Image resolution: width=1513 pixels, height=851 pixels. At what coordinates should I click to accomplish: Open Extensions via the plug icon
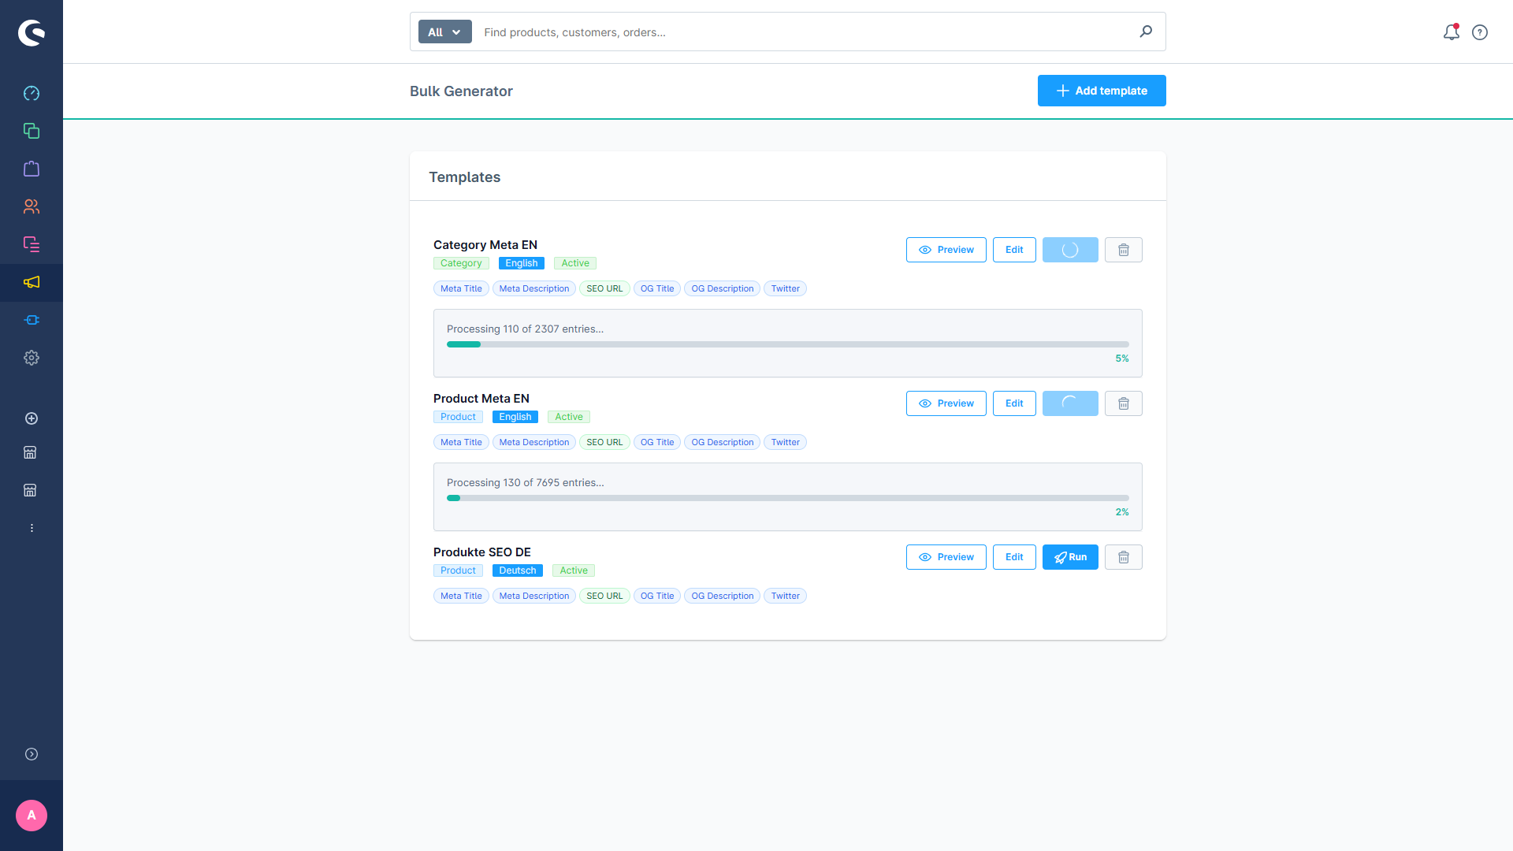pyautogui.click(x=32, y=320)
